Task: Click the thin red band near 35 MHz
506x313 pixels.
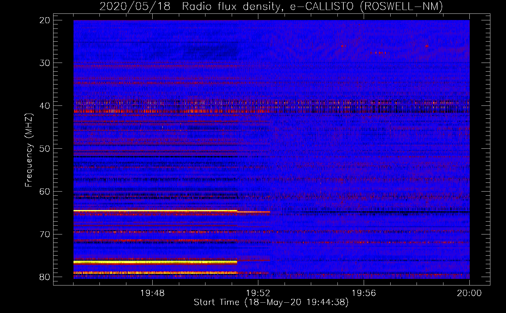Action: click(x=155, y=83)
